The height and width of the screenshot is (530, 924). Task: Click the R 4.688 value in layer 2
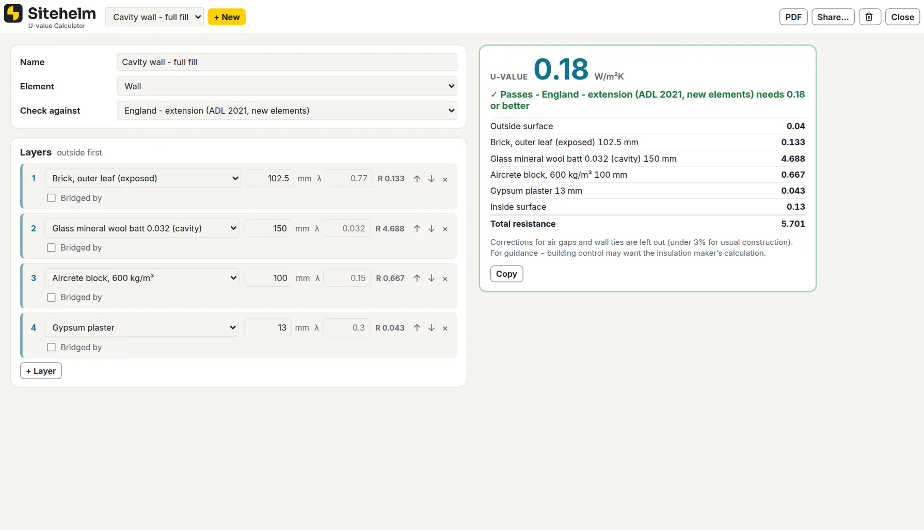click(x=390, y=228)
